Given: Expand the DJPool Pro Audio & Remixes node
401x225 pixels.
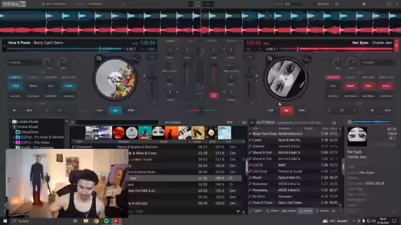Looking at the screenshot, I should [14, 137].
